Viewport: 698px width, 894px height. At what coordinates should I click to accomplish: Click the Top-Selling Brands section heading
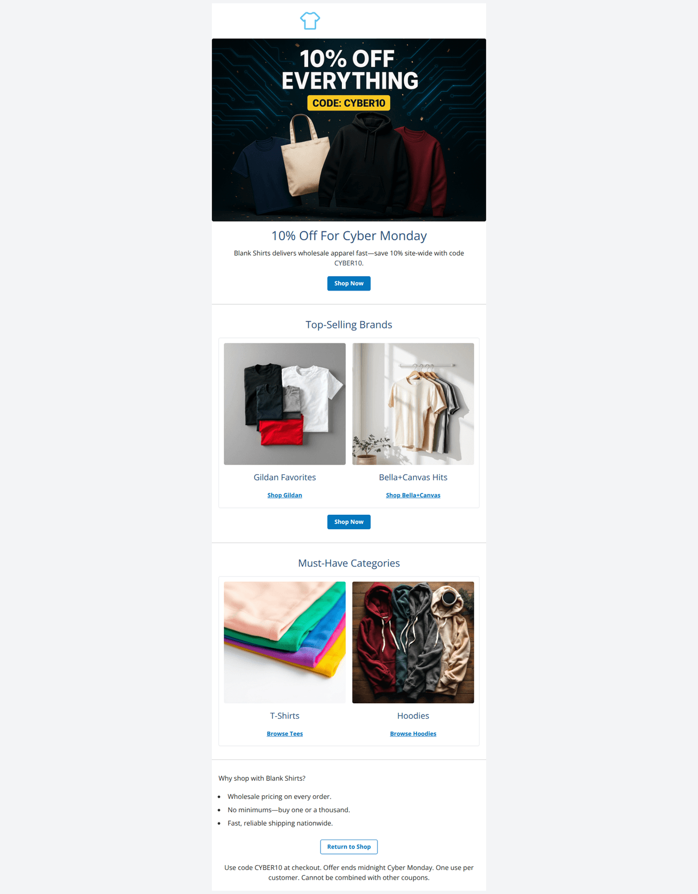tap(349, 325)
